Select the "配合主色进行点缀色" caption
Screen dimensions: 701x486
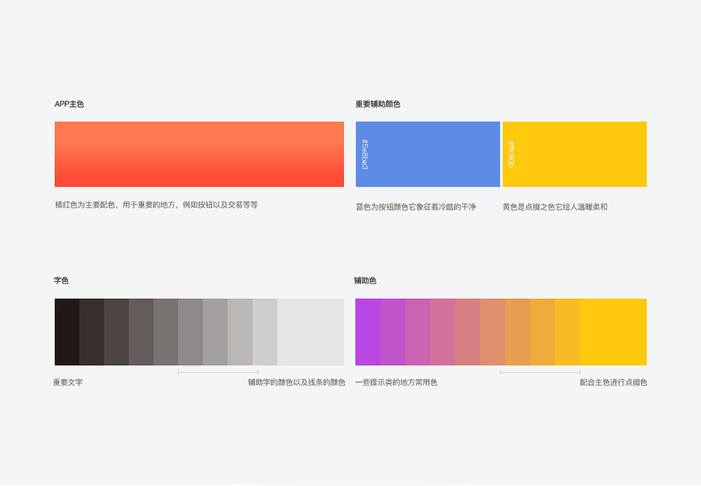coord(614,382)
